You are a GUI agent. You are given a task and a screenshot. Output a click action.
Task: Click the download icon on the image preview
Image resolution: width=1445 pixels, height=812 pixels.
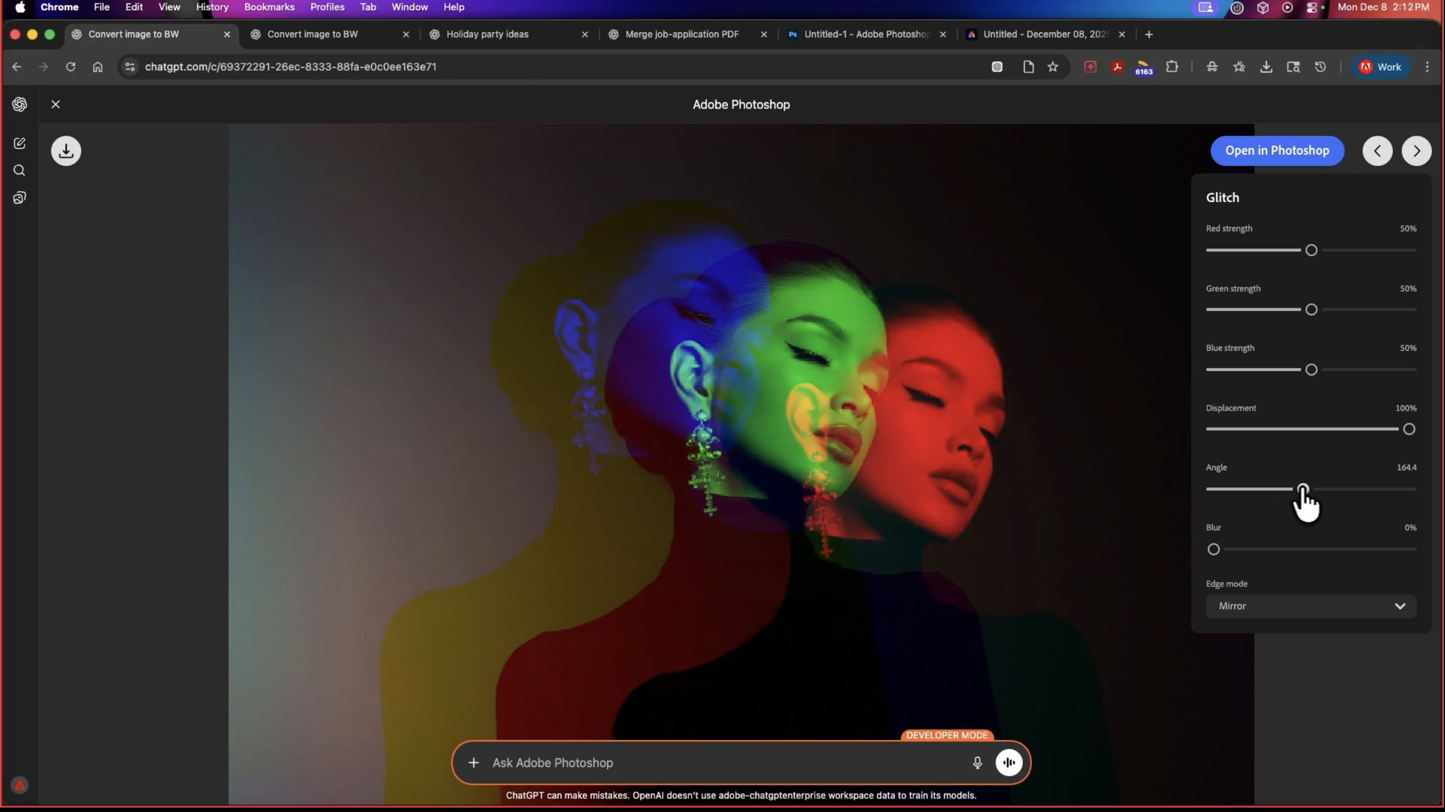pos(66,151)
